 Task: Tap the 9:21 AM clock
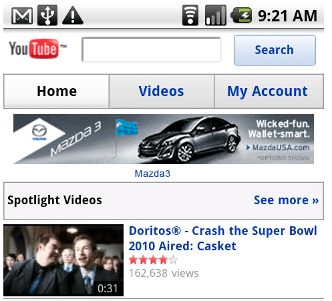(287, 16)
